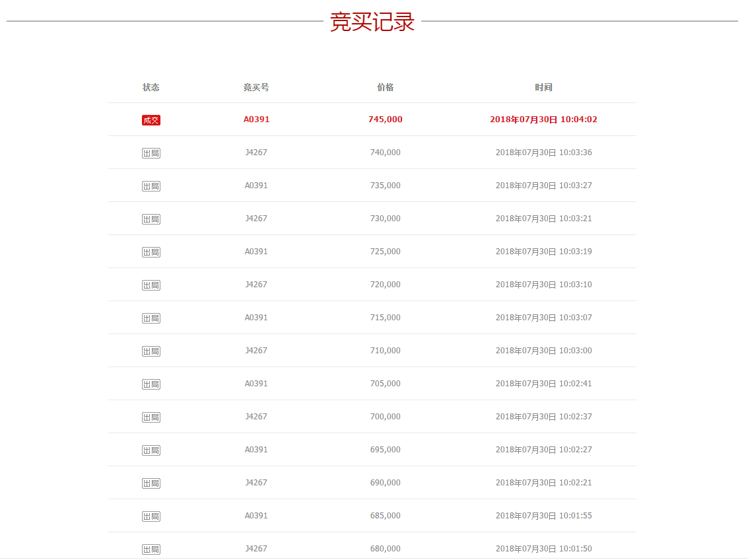Select the timestamp ending 10:02:21
748x560 pixels.
coord(543,482)
